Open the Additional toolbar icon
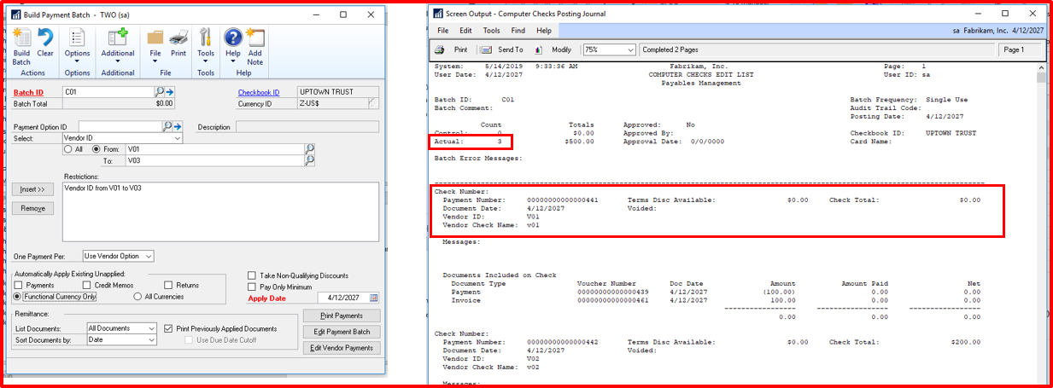 [117, 38]
